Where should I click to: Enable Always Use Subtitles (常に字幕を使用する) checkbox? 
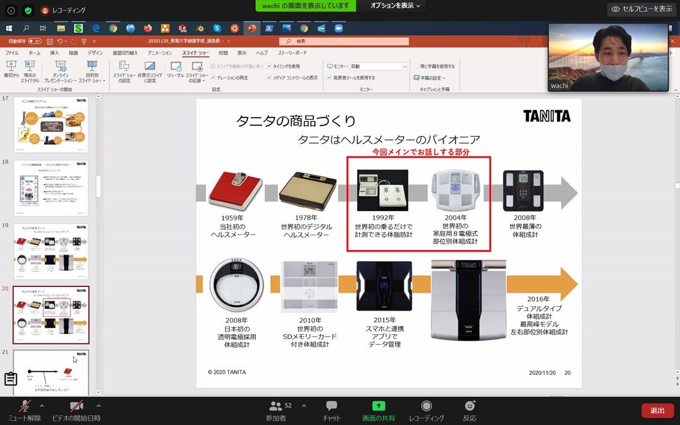coord(416,66)
